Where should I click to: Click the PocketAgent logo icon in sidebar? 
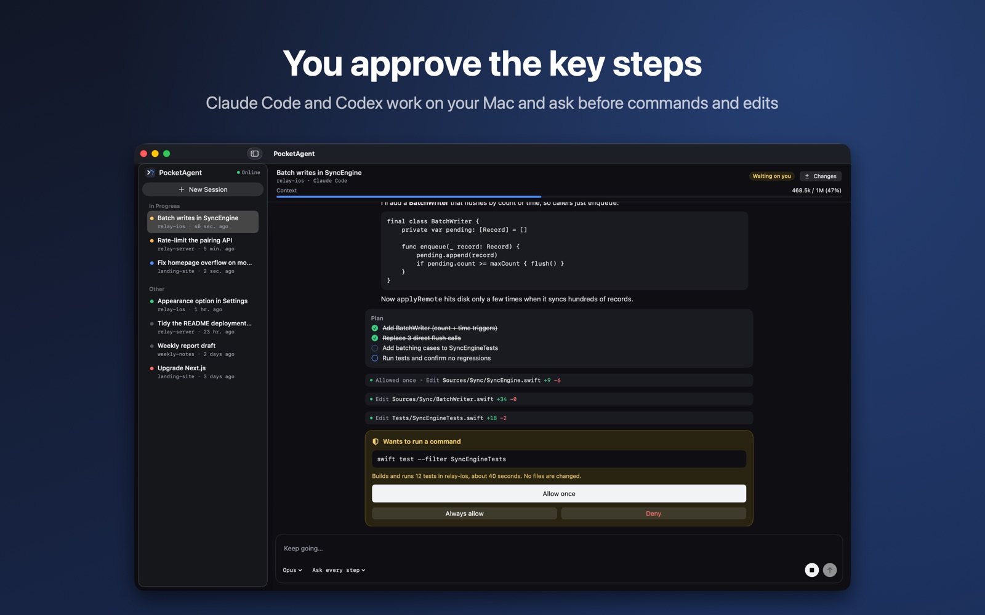click(150, 173)
